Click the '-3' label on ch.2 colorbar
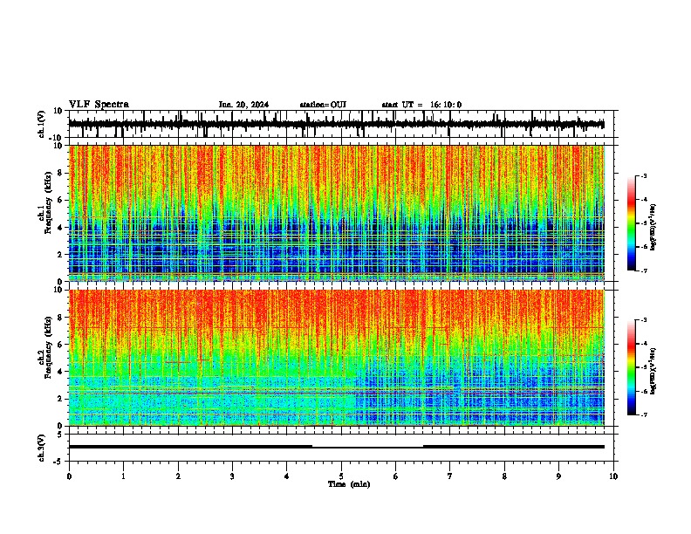The height and width of the screenshot is (534, 691). click(x=643, y=320)
